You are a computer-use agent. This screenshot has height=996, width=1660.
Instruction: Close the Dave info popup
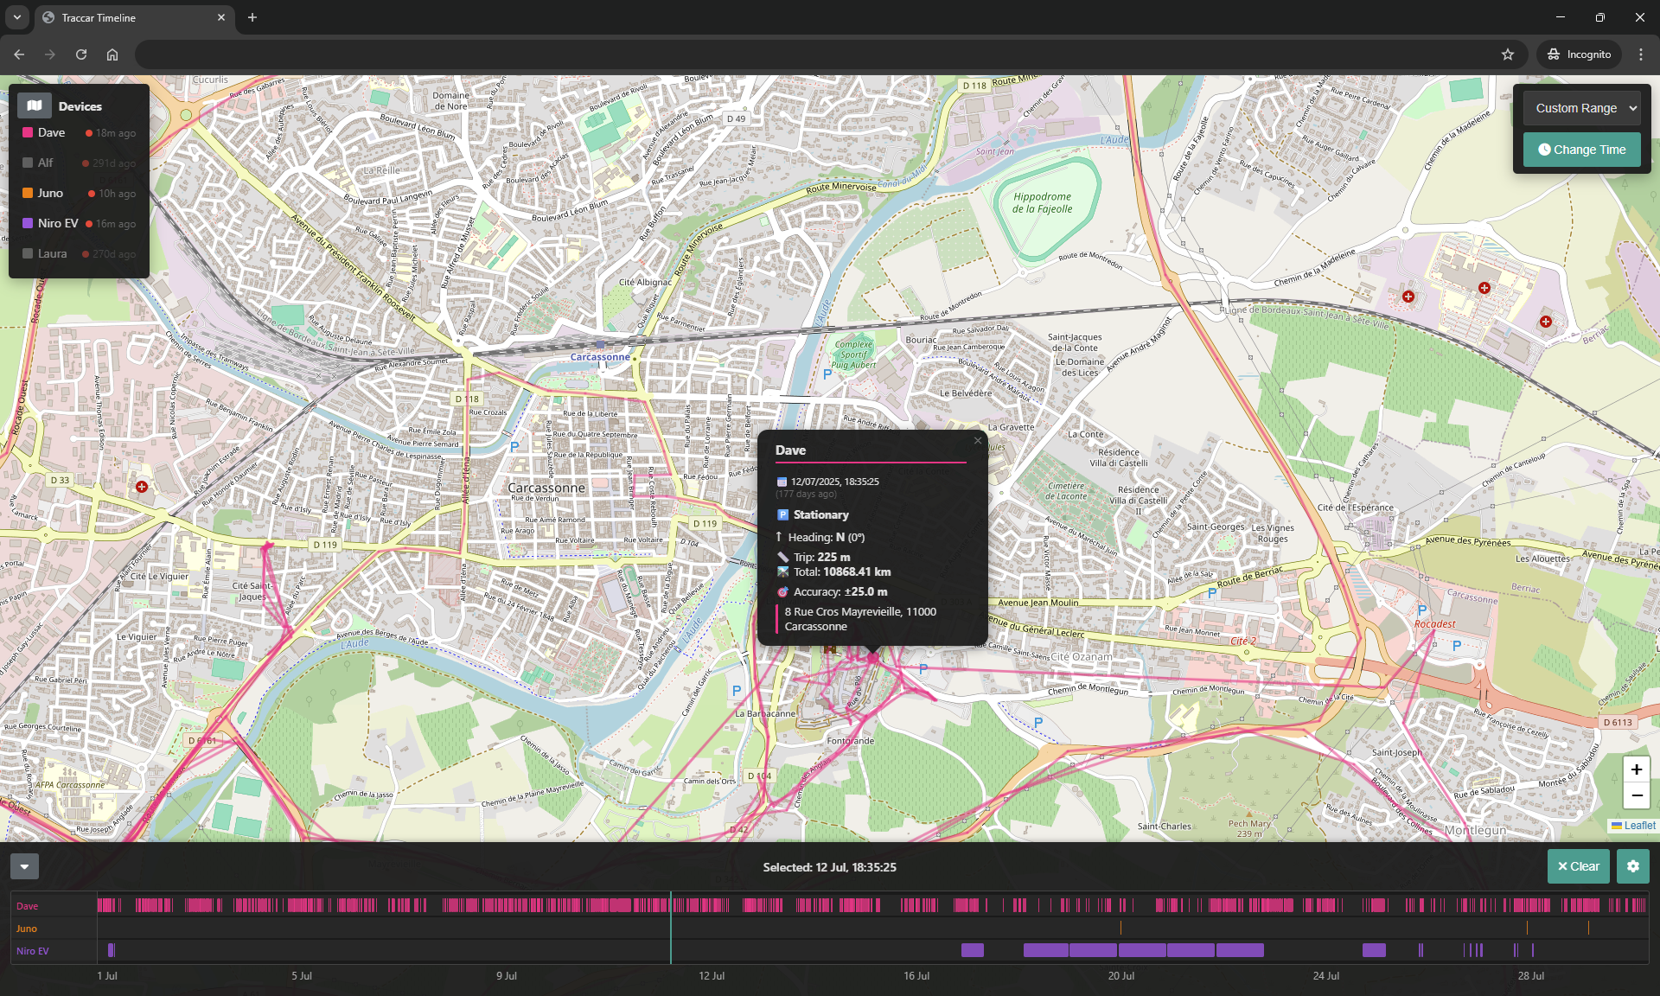point(978,441)
